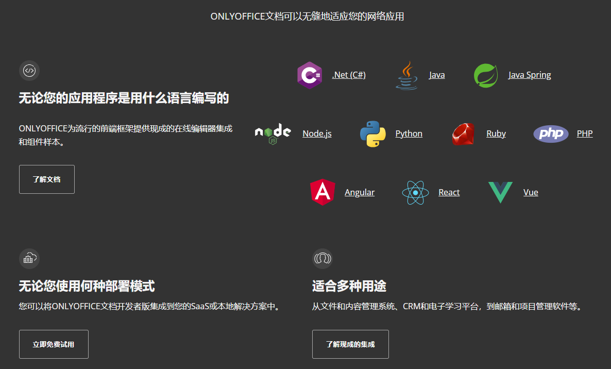This screenshot has height=369, width=611.
Task: Click the purple PHP oval logo
Action: 551,133
